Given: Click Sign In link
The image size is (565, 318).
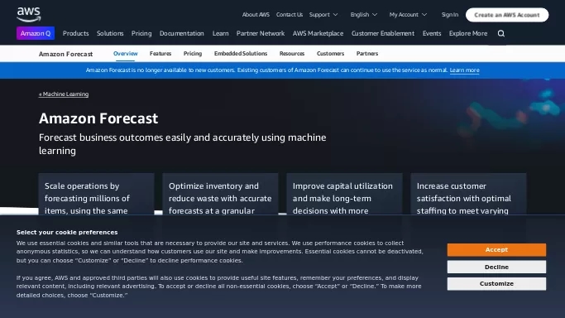Looking at the screenshot, I should (x=450, y=15).
